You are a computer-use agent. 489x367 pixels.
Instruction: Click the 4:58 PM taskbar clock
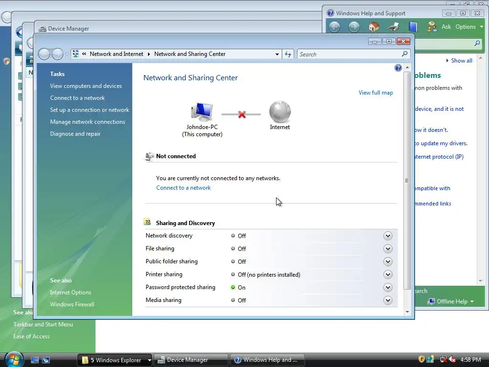click(x=470, y=360)
